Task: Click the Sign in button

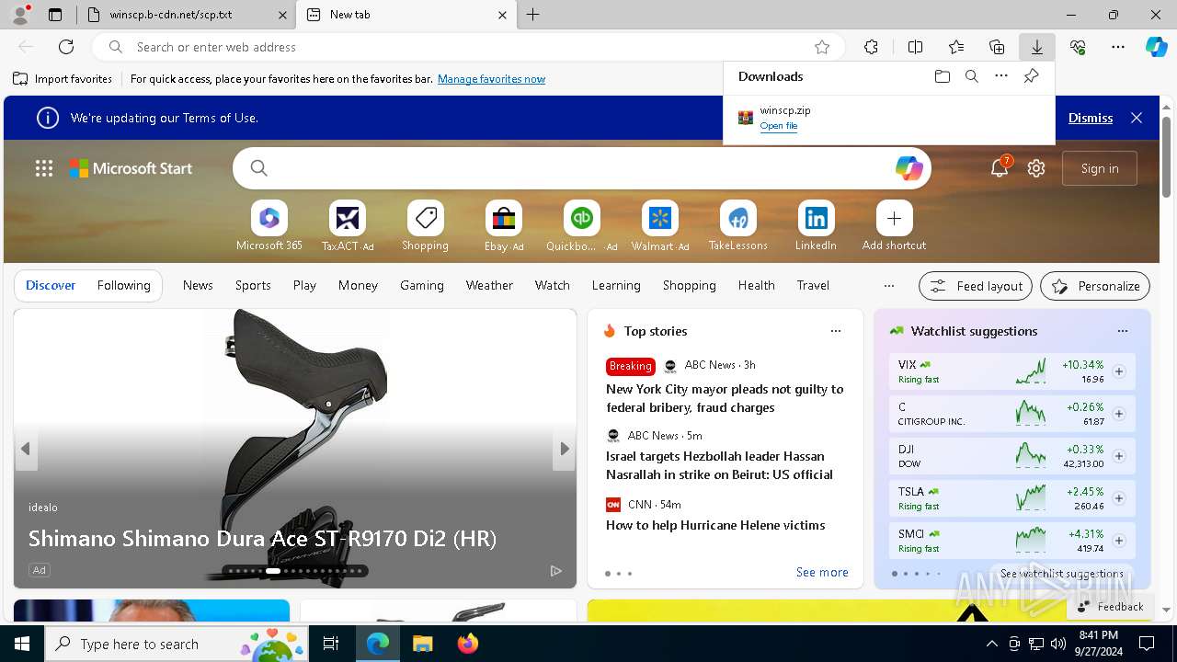Action: (1100, 168)
